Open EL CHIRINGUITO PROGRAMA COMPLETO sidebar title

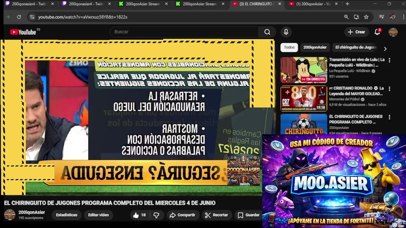[356, 119]
